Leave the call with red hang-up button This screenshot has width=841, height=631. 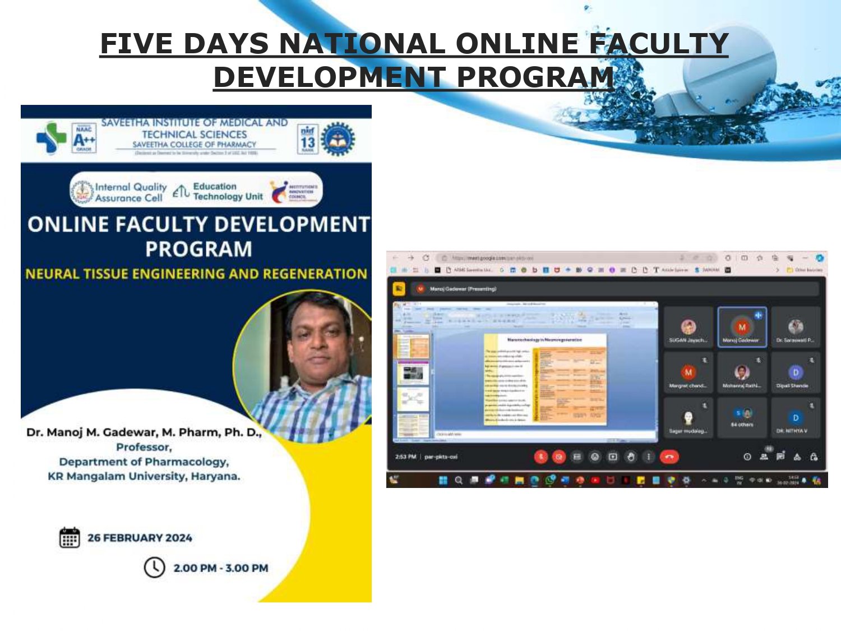(x=669, y=457)
